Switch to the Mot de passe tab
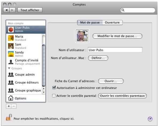Screen dimensions: 158x126 [x=90, y=23]
